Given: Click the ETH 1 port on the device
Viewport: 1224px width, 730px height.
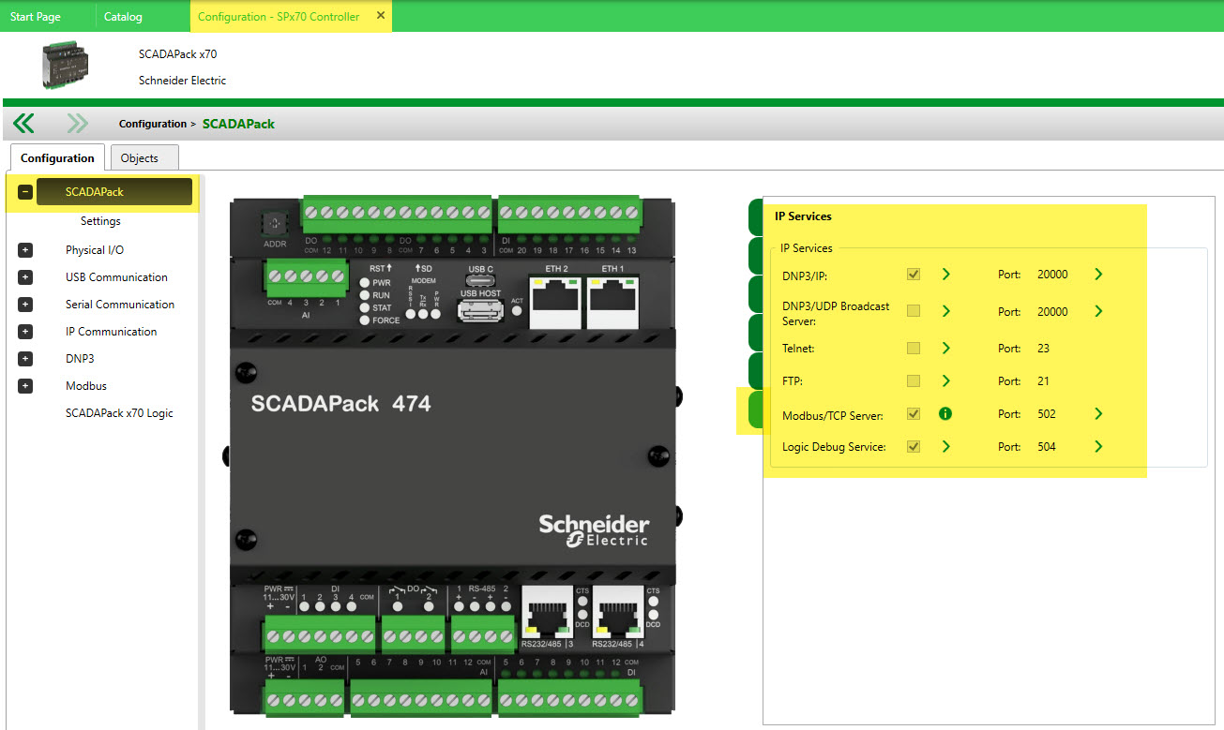Looking at the screenshot, I should coord(613,303).
